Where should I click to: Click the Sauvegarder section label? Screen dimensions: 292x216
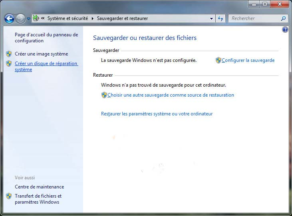click(x=106, y=50)
